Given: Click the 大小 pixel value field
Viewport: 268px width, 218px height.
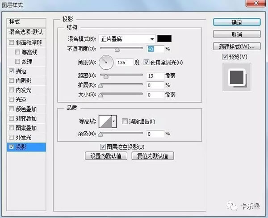Looking at the screenshot, I should (155, 95).
